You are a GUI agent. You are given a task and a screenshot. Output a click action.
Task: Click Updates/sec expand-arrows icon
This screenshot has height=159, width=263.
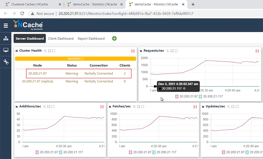(x=233, y=106)
